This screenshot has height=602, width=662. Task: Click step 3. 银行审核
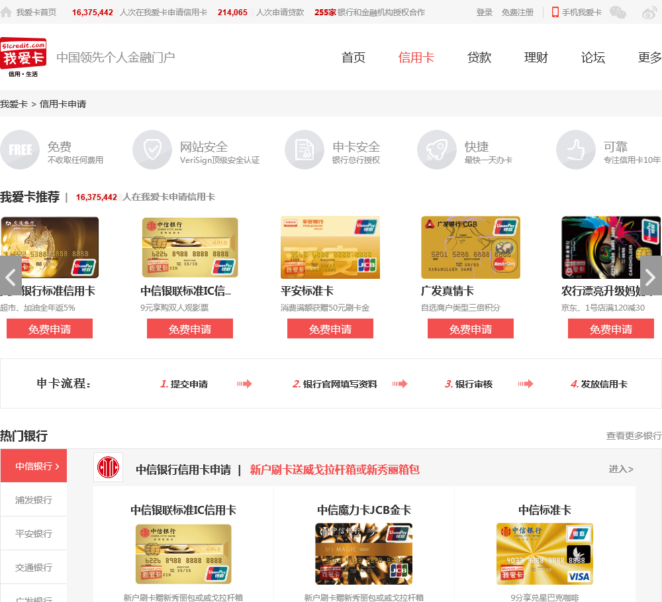point(469,384)
